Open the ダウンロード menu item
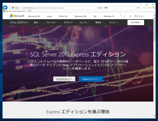Screen dimensions: 158x121 click(x=68, y=22)
